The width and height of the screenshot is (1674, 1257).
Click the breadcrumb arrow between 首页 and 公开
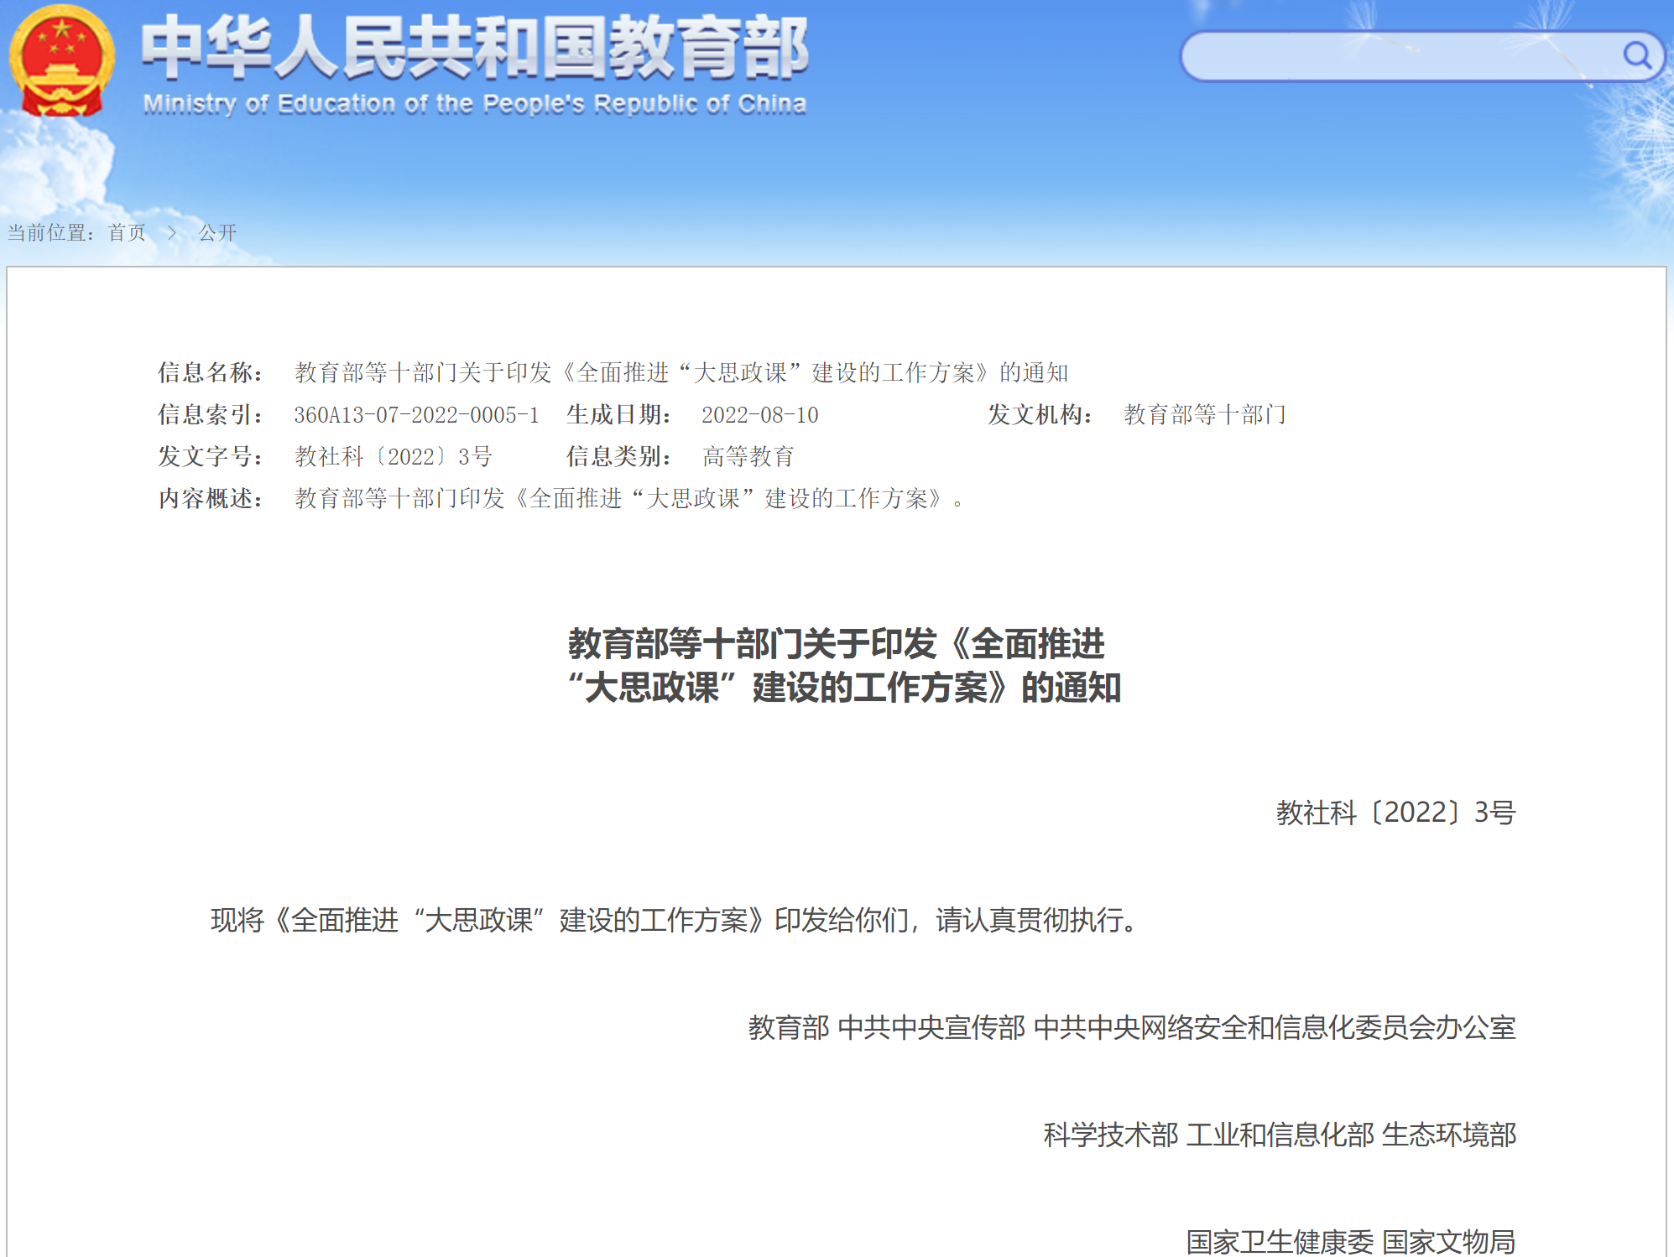pos(172,232)
